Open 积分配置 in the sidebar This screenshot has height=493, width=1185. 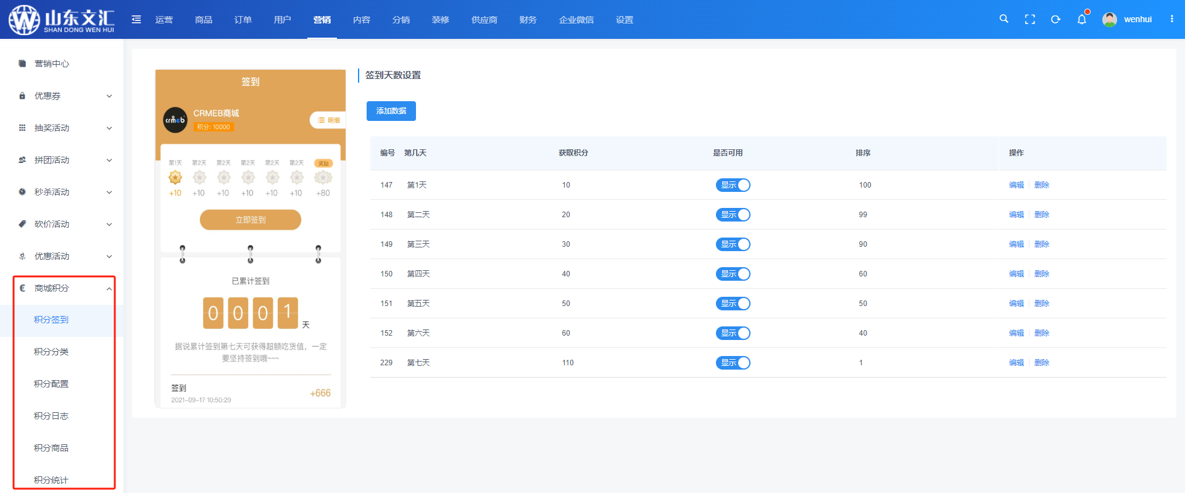51,384
